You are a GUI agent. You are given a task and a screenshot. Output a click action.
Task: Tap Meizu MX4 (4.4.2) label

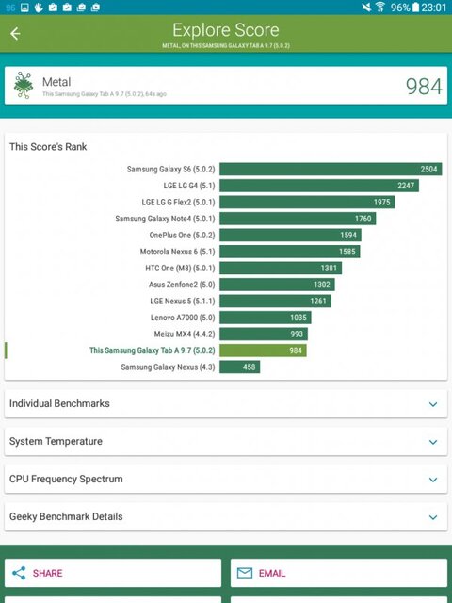[x=185, y=334]
